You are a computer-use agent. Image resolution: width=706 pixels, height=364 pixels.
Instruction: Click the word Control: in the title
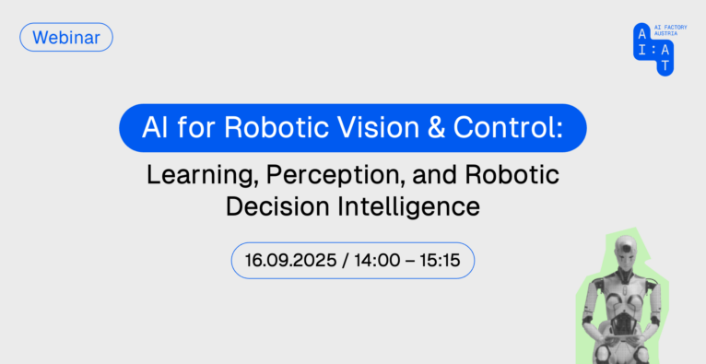pos(508,128)
